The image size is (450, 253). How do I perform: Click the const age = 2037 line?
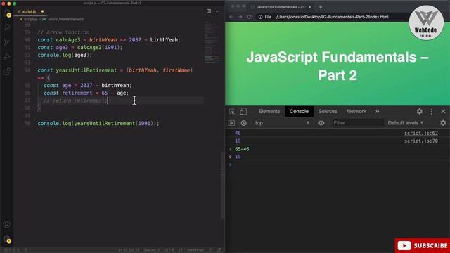(x=87, y=86)
